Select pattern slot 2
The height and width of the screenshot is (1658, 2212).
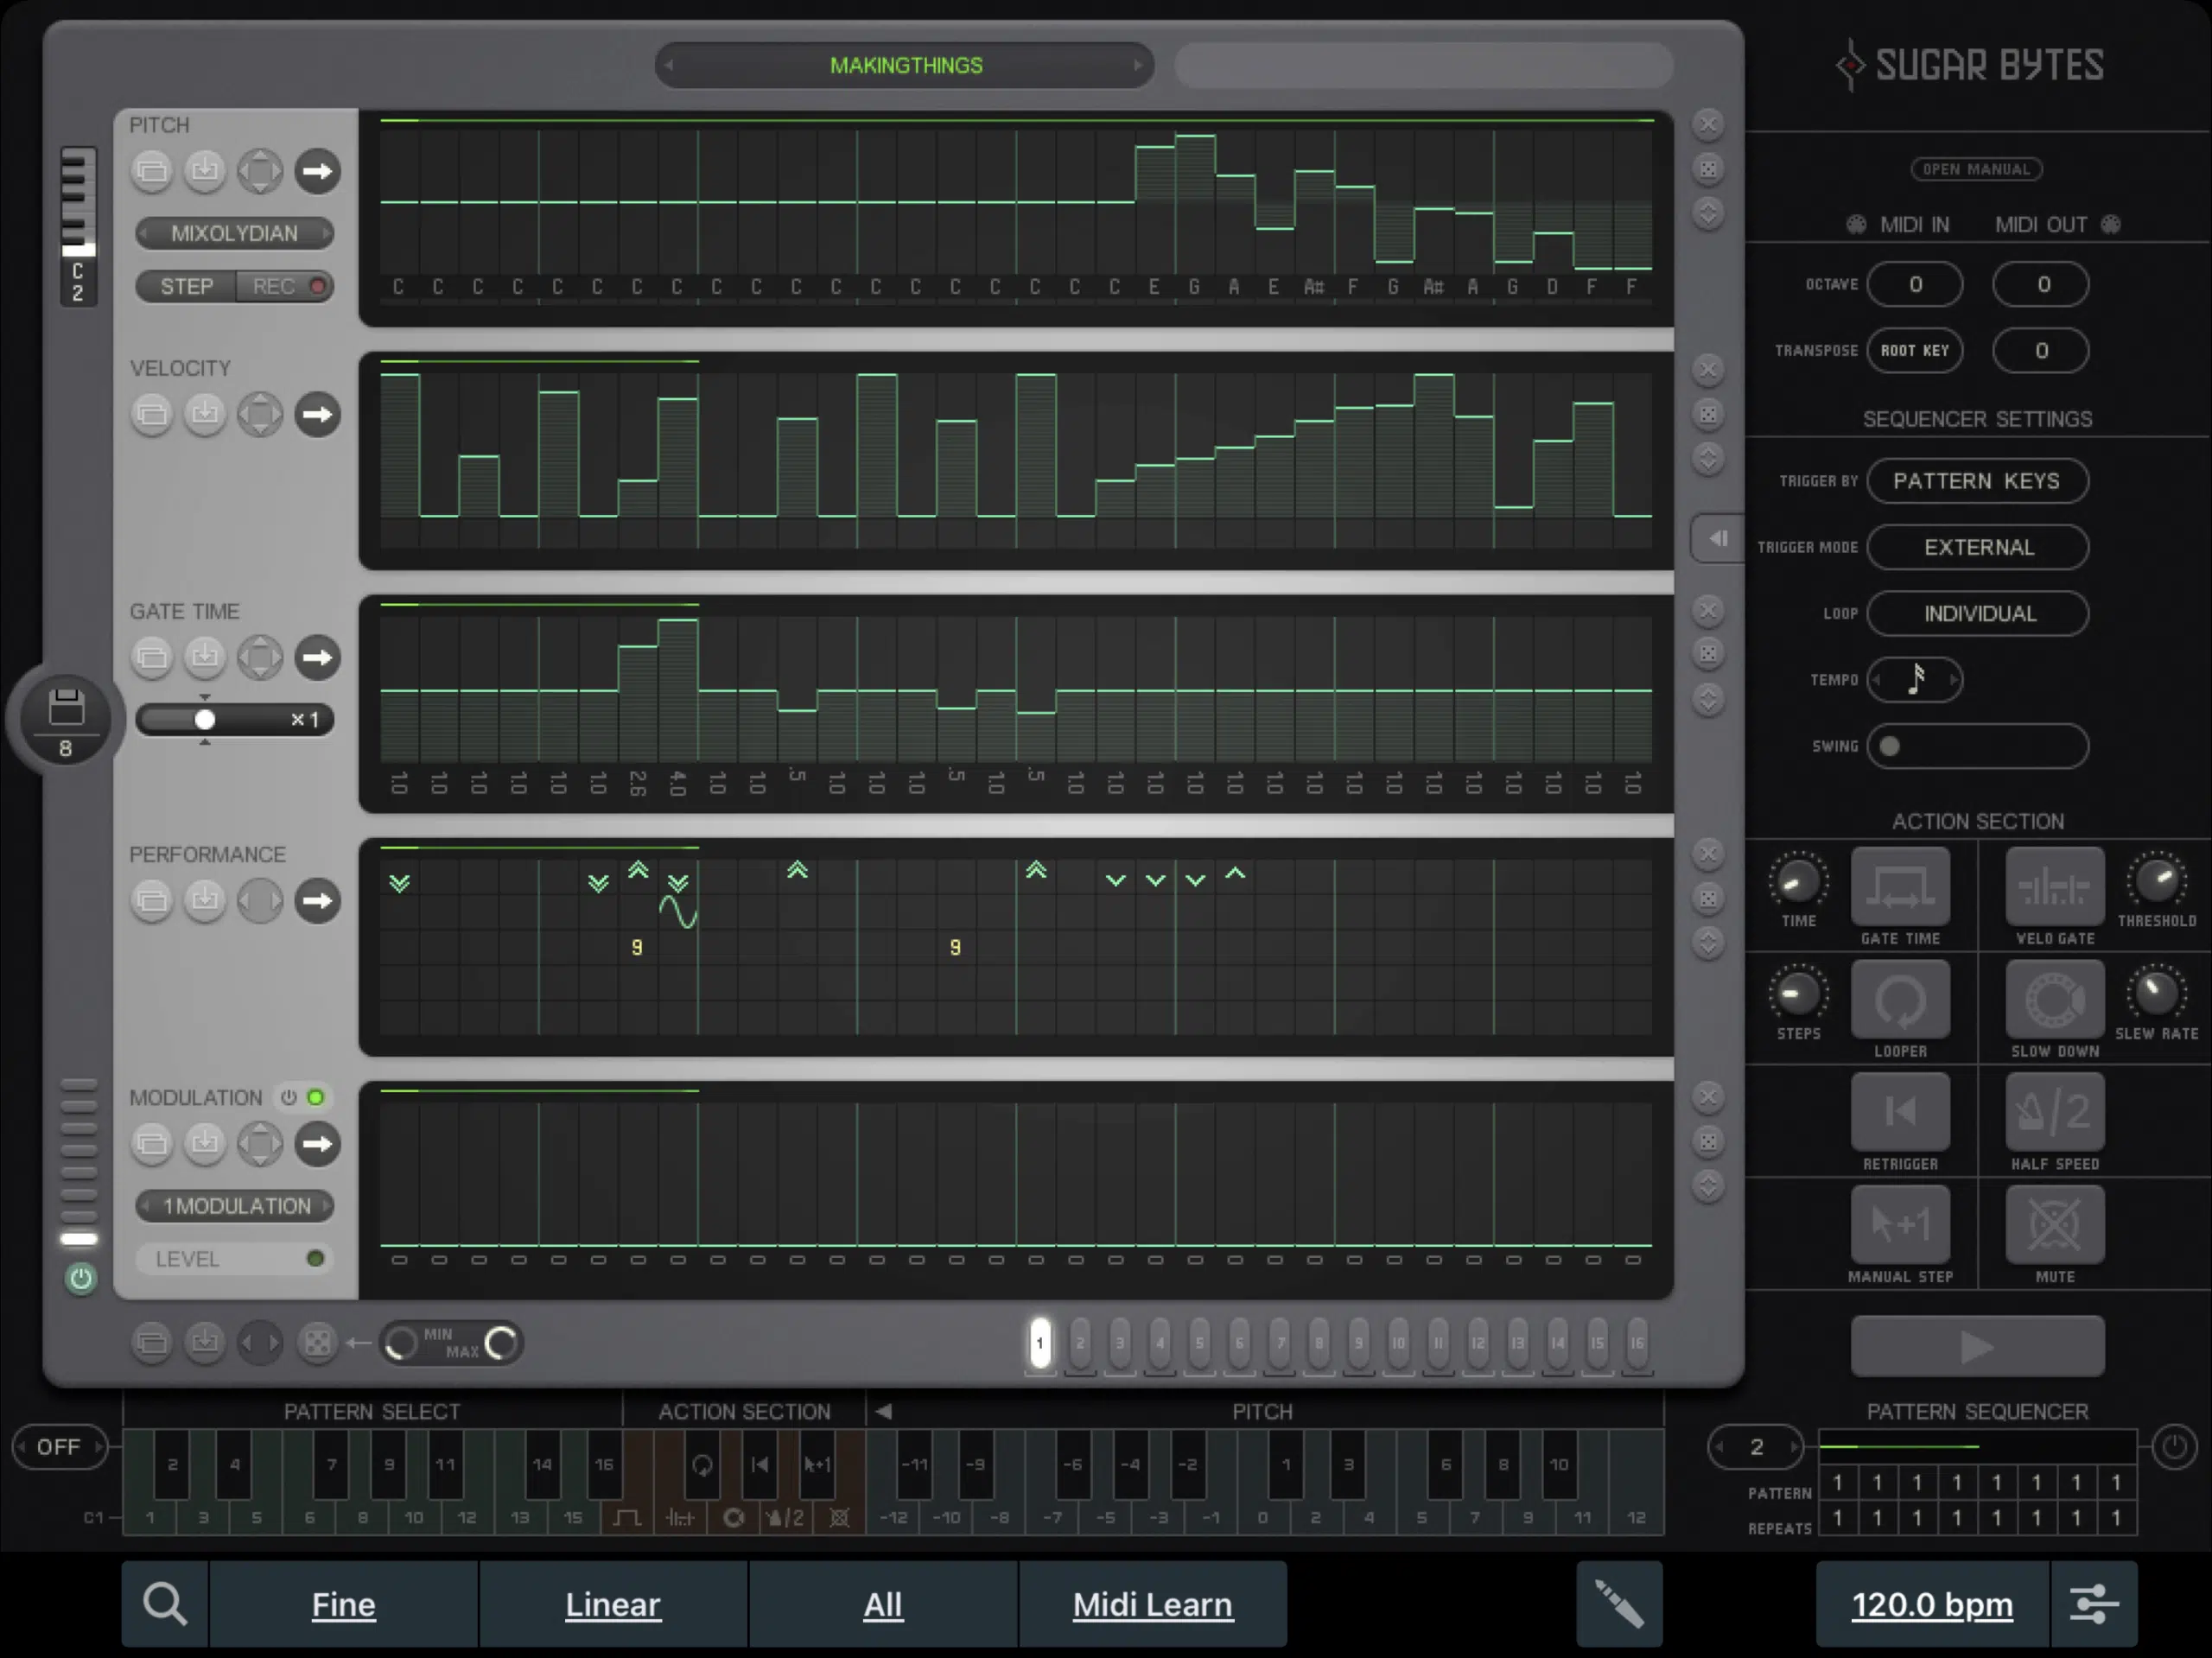point(1080,1343)
